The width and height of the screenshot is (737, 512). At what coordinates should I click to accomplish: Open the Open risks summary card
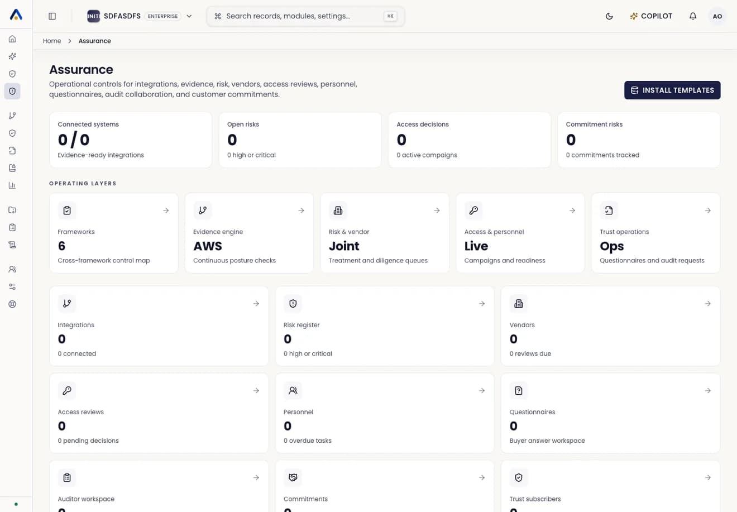tap(300, 140)
